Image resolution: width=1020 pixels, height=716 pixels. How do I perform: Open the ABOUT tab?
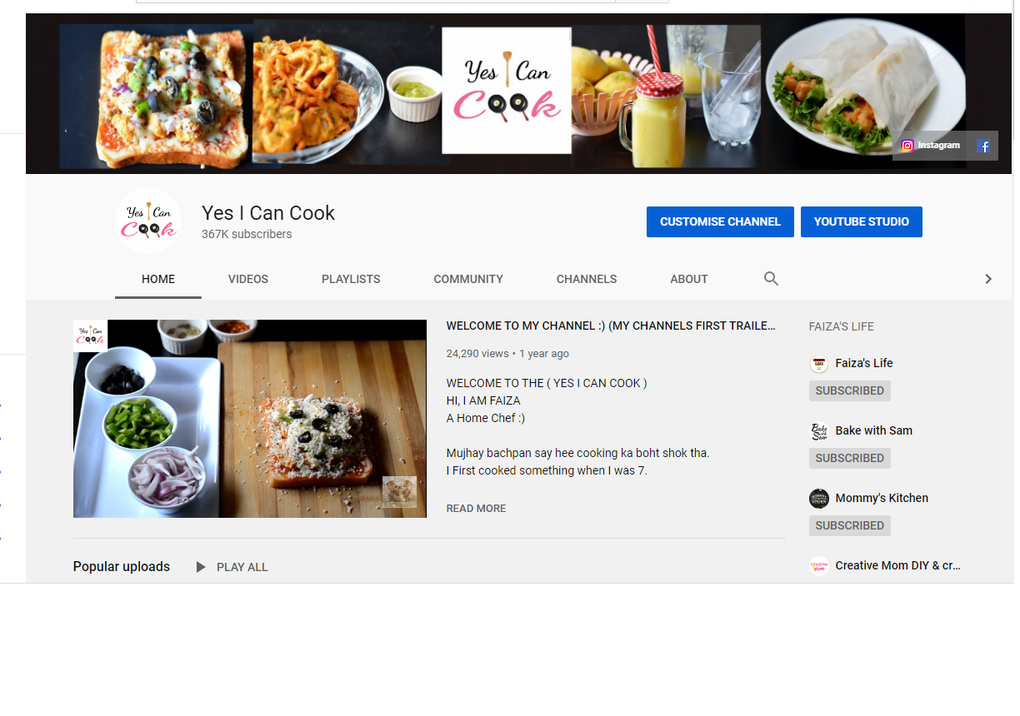689,279
